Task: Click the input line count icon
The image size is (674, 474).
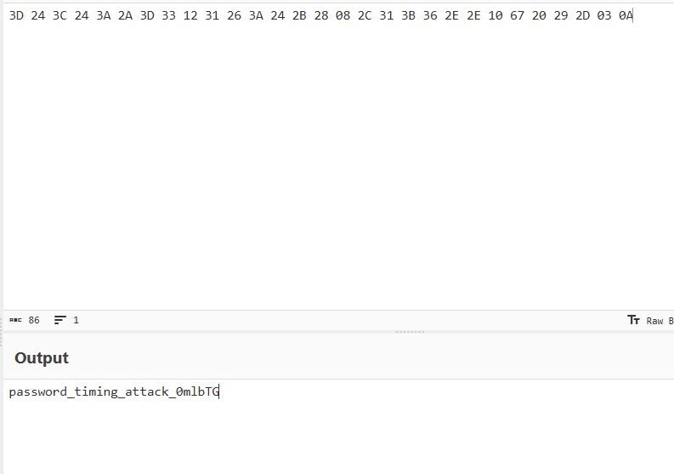Action: pyautogui.click(x=60, y=320)
